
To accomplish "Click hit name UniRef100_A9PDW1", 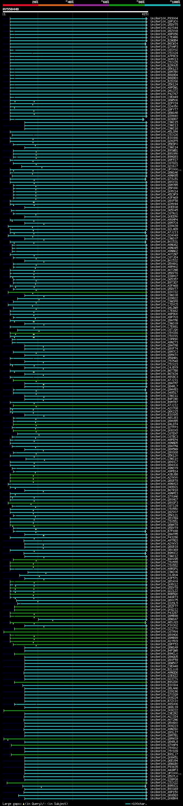I will tap(164, 87).
